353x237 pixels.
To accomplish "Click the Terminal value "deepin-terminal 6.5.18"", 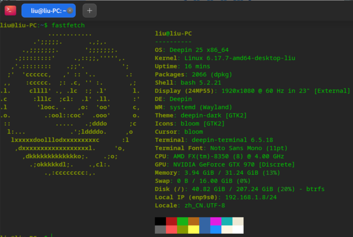I will click(x=232, y=140).
